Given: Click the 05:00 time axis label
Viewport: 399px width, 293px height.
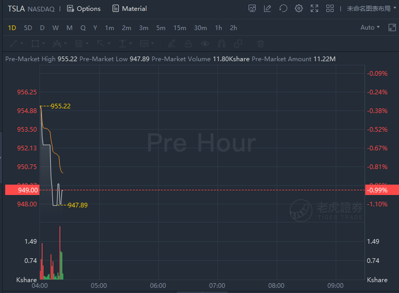Looking at the screenshot, I should [x=99, y=286].
